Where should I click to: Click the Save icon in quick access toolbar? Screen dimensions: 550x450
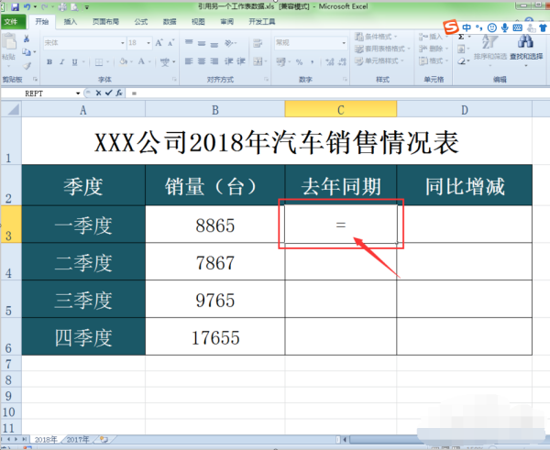pyautogui.click(x=15, y=6)
